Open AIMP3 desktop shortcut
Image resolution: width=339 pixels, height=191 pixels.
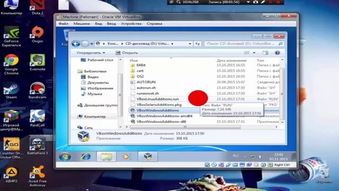click(11, 175)
